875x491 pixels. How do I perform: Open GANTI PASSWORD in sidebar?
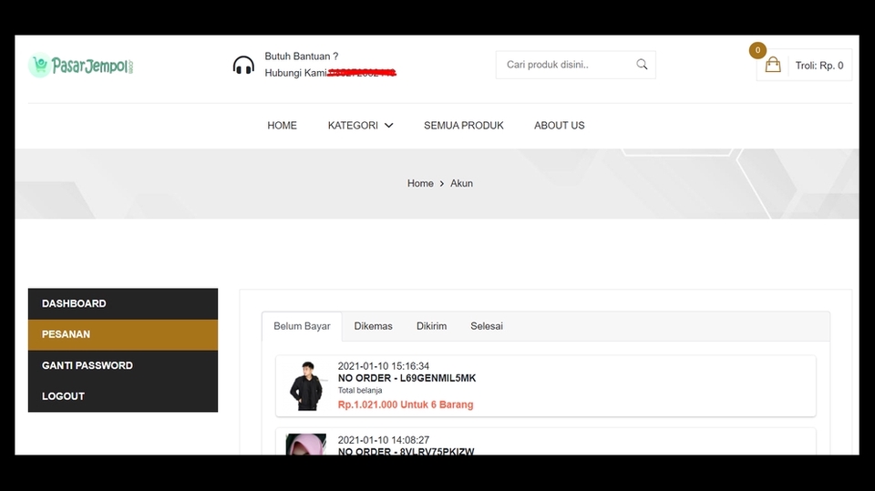coord(123,365)
